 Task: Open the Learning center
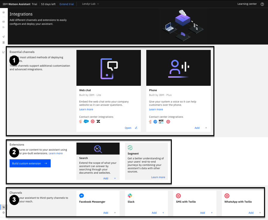(x=247, y=4)
